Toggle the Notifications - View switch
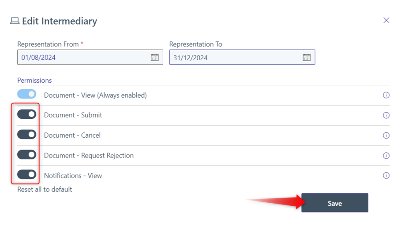The height and width of the screenshot is (234, 397). (x=27, y=175)
